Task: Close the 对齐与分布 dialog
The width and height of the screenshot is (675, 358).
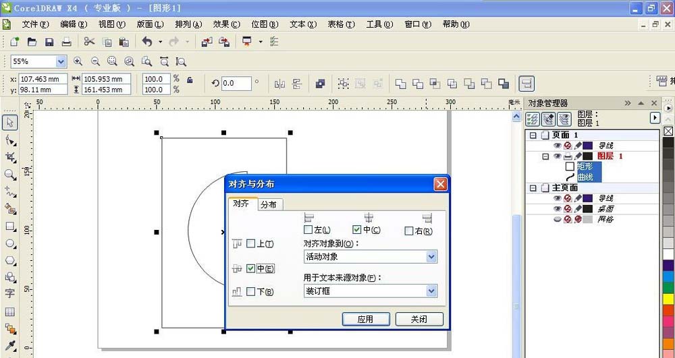Action: pyautogui.click(x=440, y=184)
